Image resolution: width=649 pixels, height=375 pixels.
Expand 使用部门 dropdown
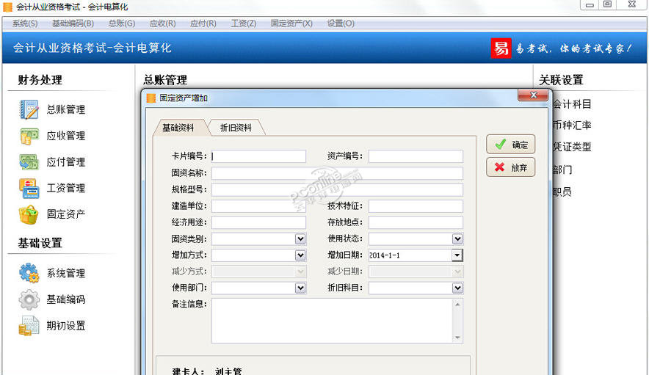click(300, 288)
